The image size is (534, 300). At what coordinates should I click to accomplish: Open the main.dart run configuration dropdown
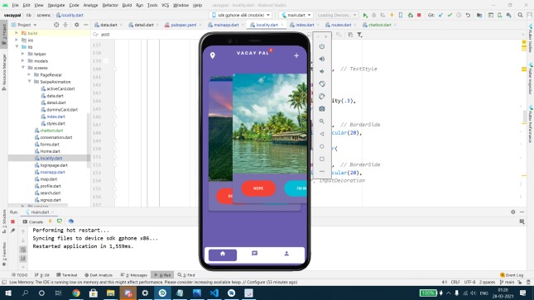296,16
